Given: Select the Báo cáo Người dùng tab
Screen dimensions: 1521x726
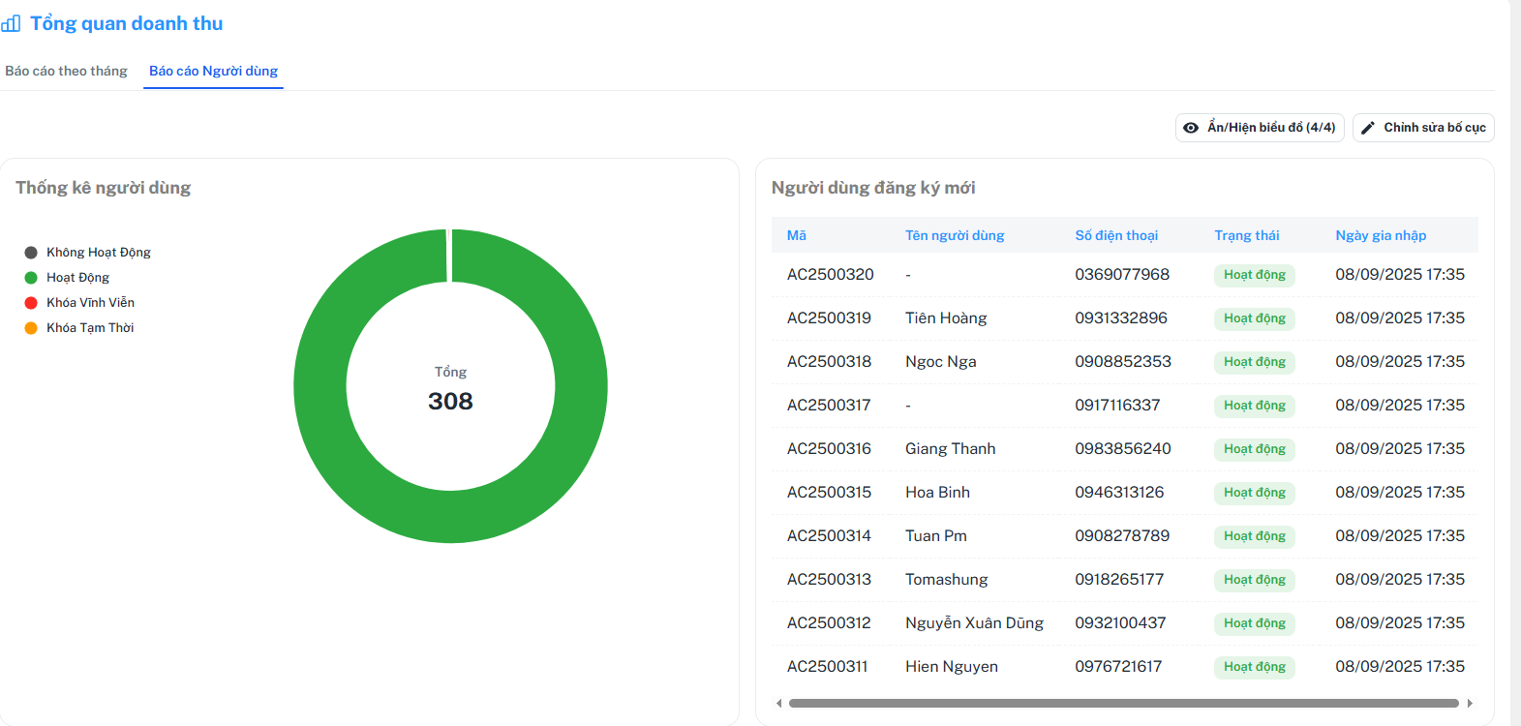Looking at the screenshot, I should click(x=213, y=72).
